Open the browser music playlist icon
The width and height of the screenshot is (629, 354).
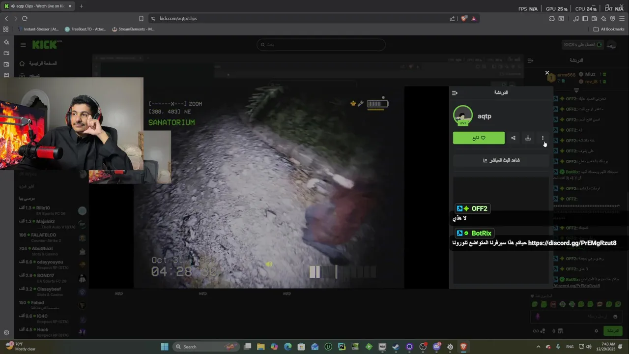(576, 18)
